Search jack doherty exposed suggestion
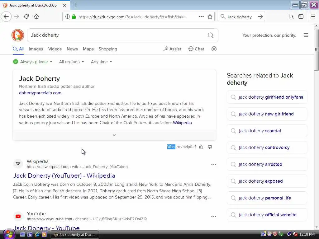The width and height of the screenshot is (319, 239). pos(267,181)
